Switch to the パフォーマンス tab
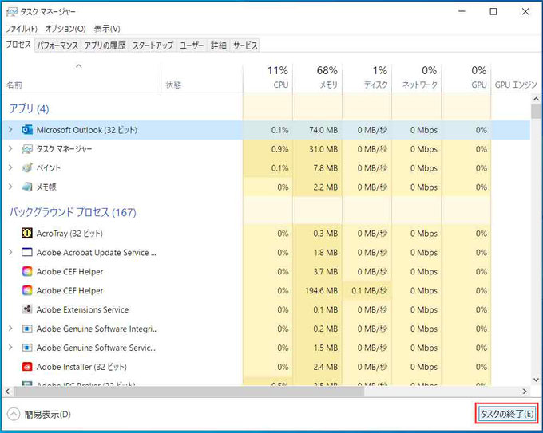The image size is (543, 433). click(x=57, y=45)
